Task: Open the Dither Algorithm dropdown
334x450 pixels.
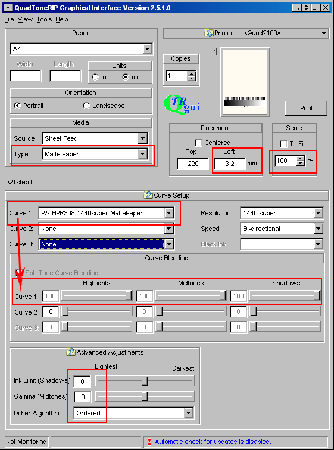Action: (x=188, y=413)
